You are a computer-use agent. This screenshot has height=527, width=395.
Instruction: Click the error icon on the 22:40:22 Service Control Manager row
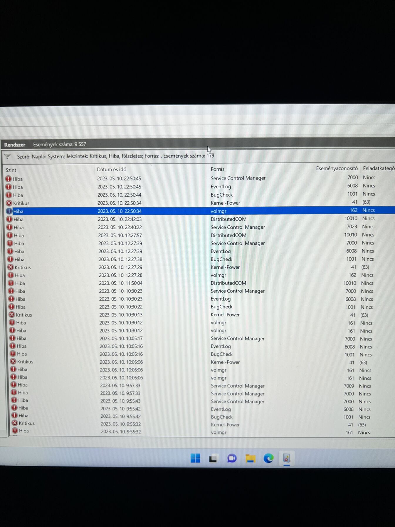10,227
